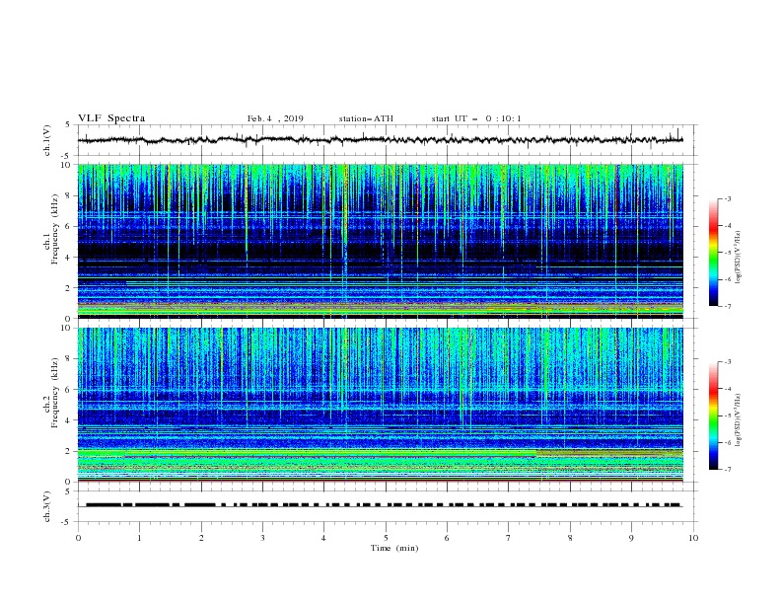Click the '-7' label on ch.2 colorbar
Screen dimensions: 781x604
[x=727, y=469]
